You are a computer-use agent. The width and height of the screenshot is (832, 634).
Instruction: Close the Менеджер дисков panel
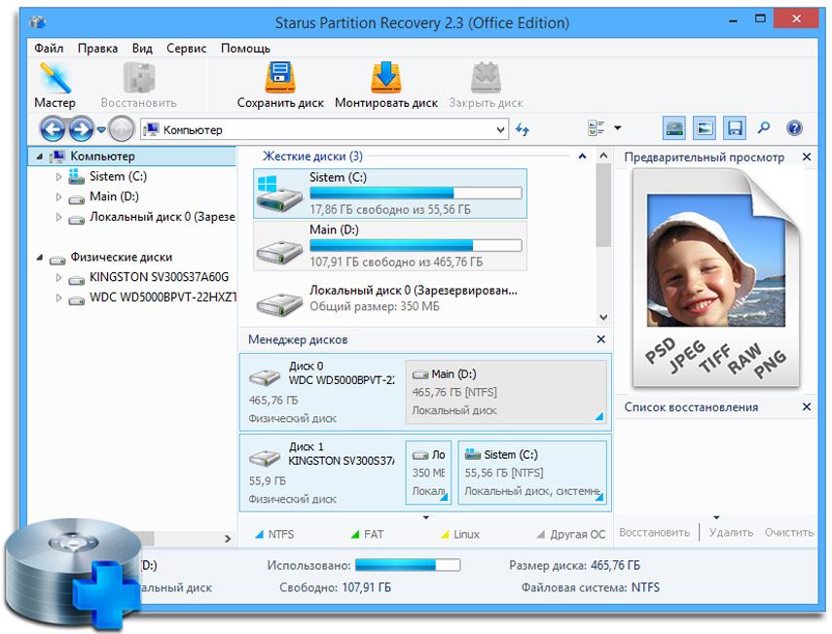point(600,339)
